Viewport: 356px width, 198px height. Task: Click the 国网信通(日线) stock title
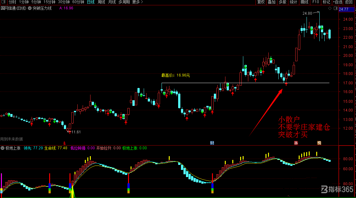[x=13, y=8]
